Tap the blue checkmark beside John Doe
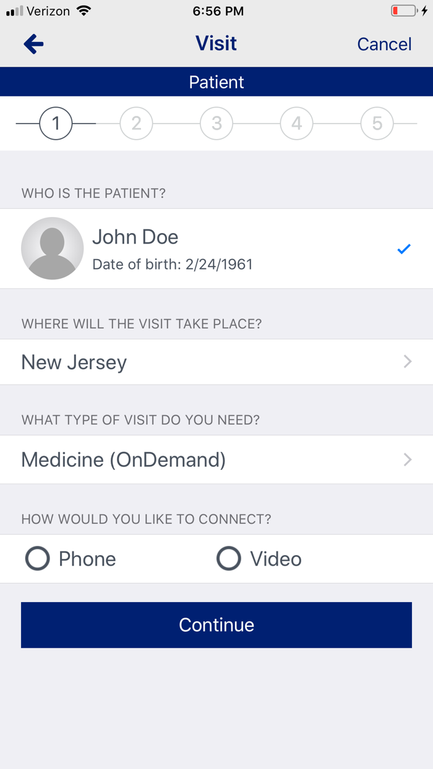 [x=404, y=249]
